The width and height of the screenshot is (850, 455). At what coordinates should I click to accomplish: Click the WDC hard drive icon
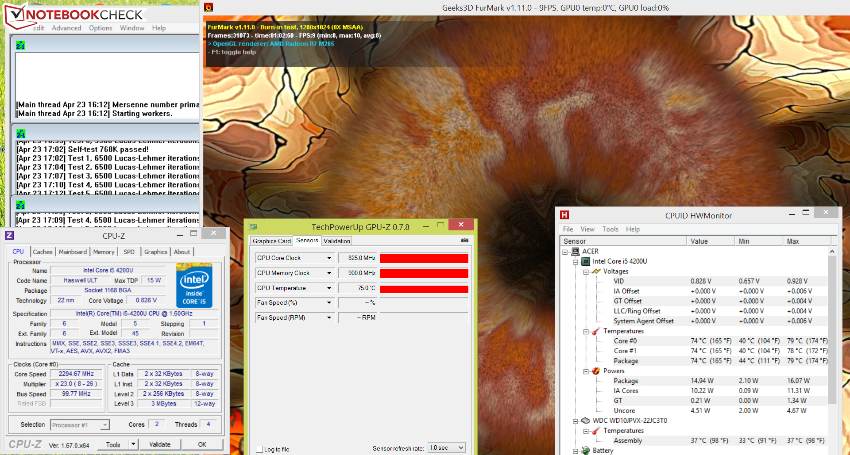click(x=586, y=421)
